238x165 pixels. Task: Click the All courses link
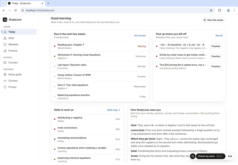tap(140, 35)
